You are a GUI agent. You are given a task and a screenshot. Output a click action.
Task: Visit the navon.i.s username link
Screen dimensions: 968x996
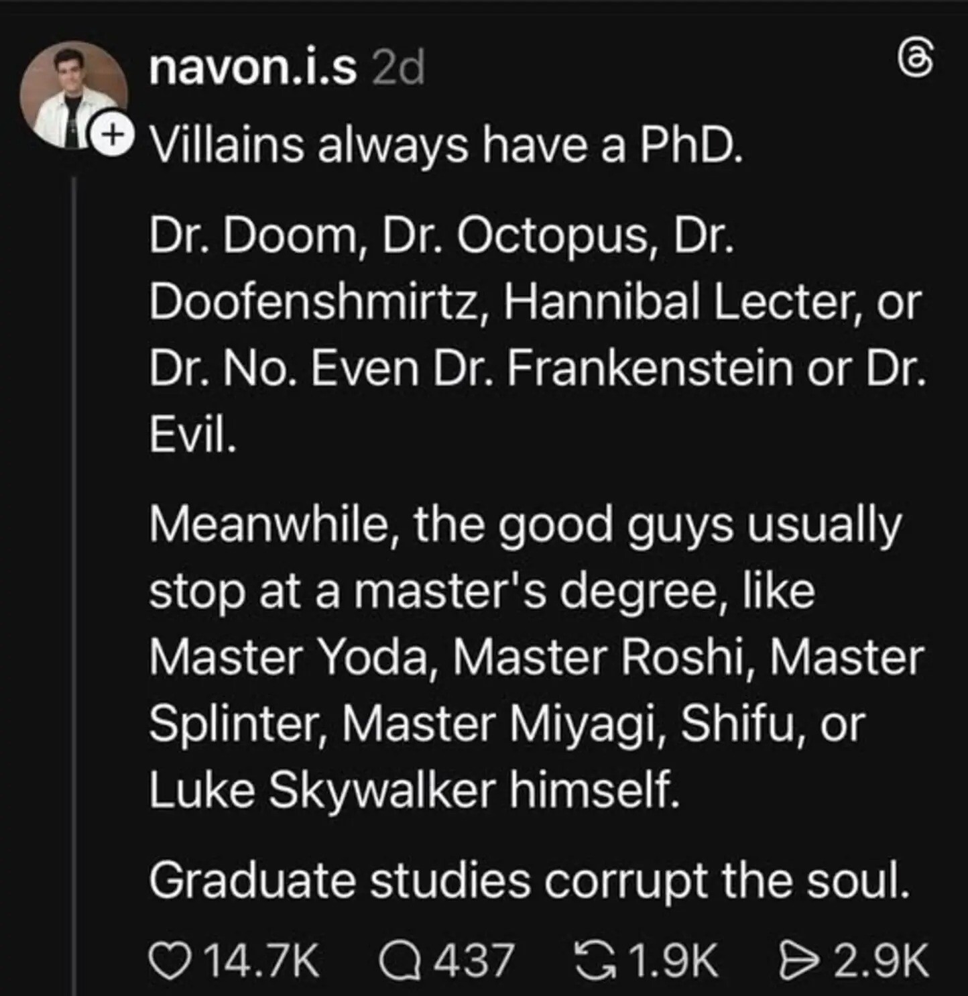pos(253,67)
